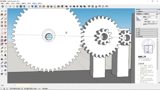Switch to Monochrome face style
The height and width of the screenshot is (90, 160).
pos(24,6)
